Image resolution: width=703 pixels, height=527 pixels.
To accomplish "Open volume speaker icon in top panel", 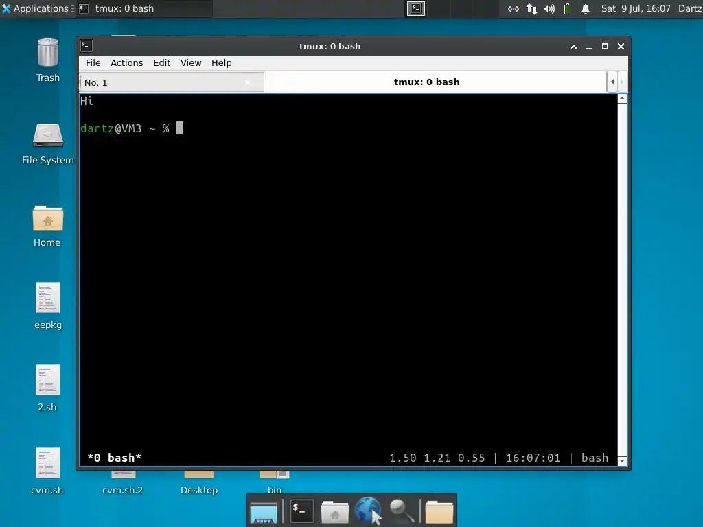I will (x=550, y=8).
